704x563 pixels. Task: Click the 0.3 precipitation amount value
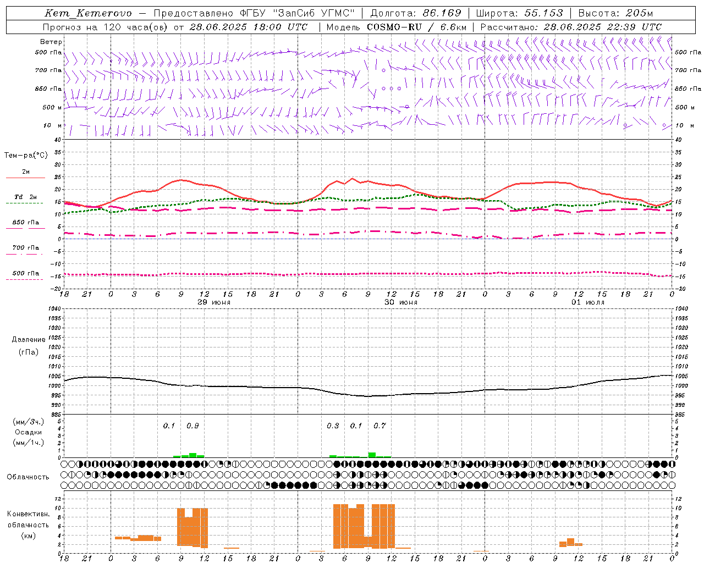[333, 426]
